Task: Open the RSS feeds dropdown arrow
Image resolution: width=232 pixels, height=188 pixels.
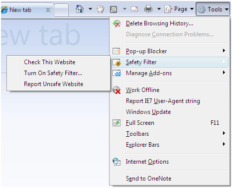Action: [x=124, y=9]
